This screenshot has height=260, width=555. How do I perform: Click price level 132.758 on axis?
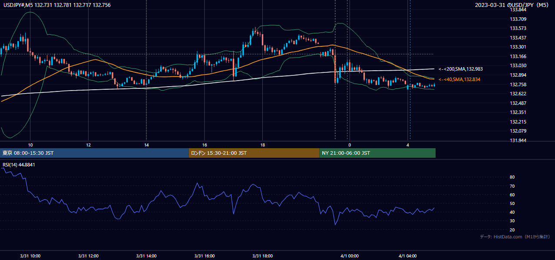point(518,84)
